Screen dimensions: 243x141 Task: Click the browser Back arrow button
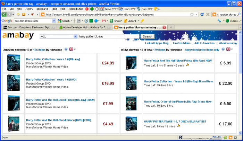[x=4, y=15]
